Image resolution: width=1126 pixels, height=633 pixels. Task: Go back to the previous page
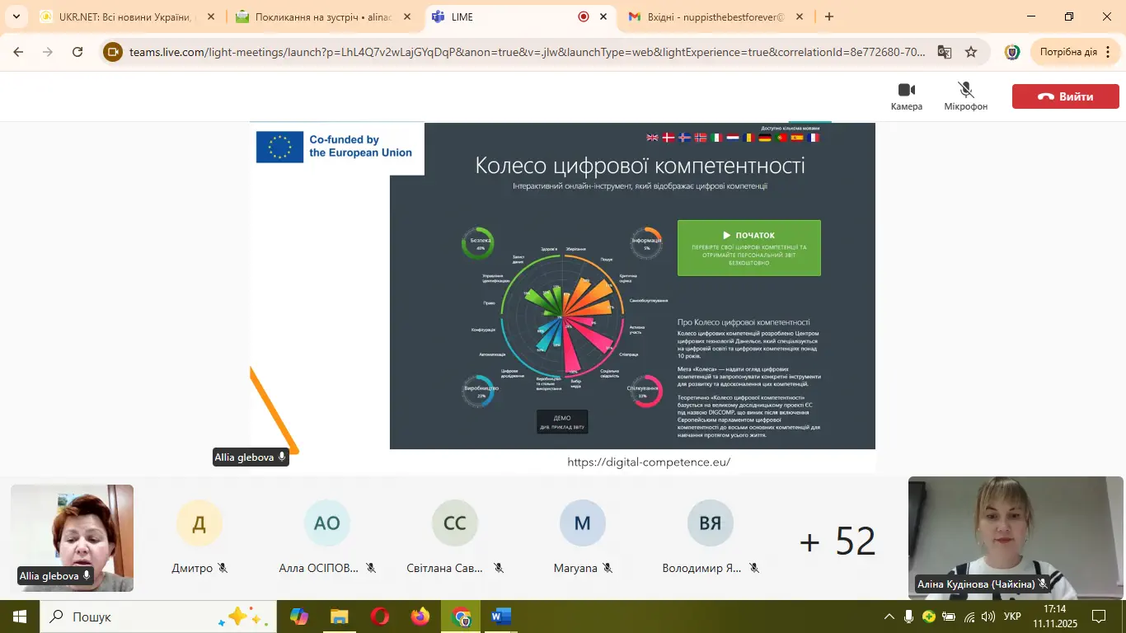[18, 52]
